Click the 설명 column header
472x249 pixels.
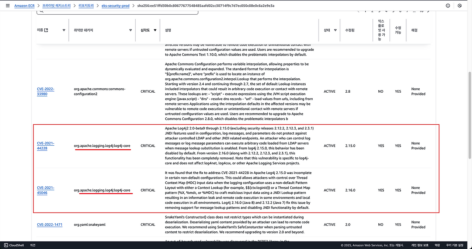coord(168,30)
